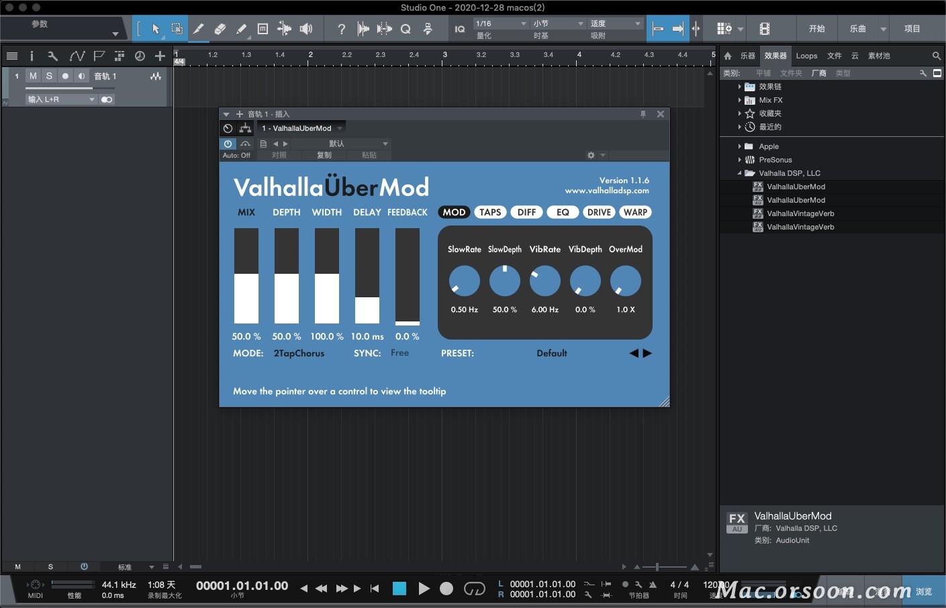Select the Split blade tool
946x608 pixels.
pyautogui.click(x=198, y=29)
